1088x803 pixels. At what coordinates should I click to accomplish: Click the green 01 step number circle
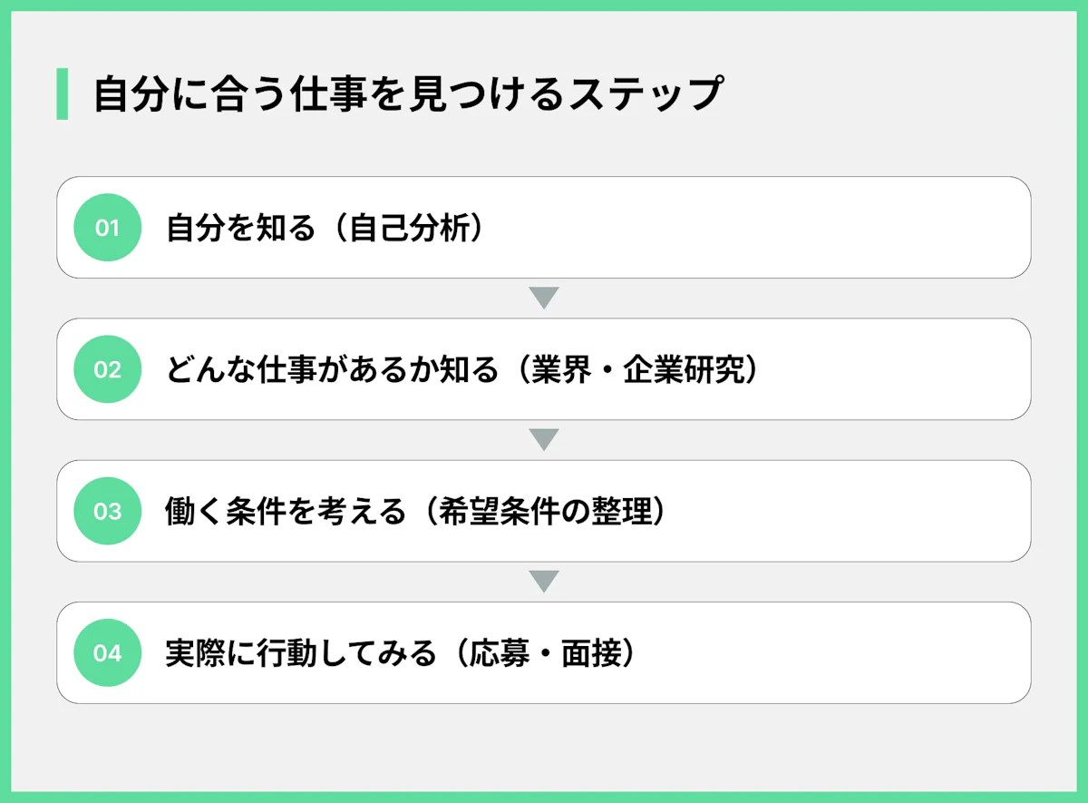108,228
